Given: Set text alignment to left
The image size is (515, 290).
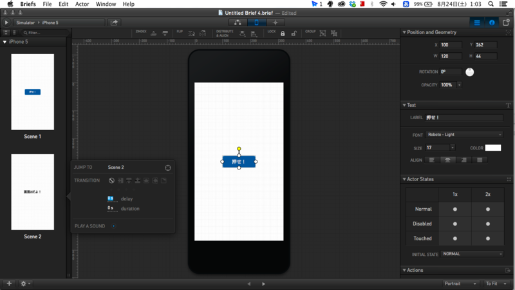Looking at the screenshot, I should (432, 160).
